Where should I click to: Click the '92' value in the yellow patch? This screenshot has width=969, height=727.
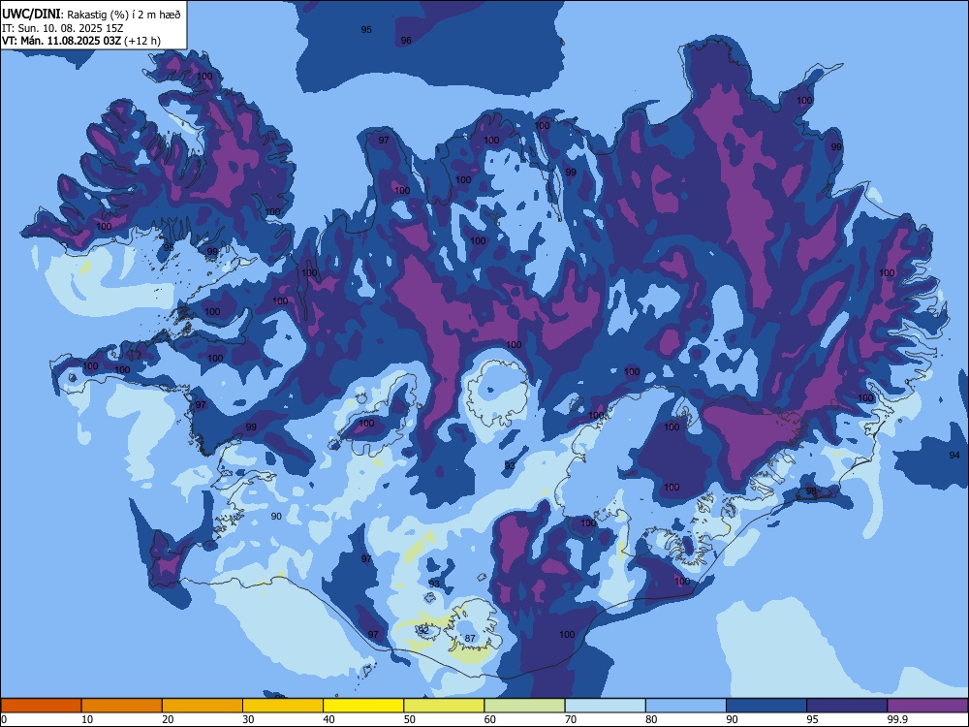424,630
